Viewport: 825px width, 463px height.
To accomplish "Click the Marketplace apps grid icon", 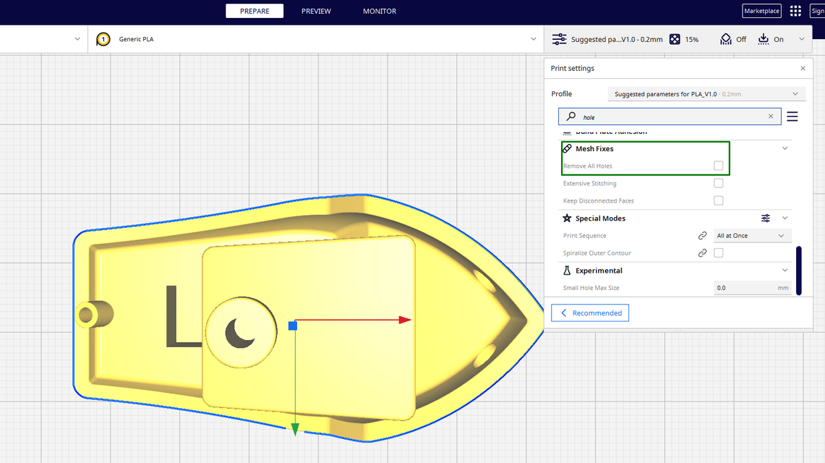I will [795, 10].
